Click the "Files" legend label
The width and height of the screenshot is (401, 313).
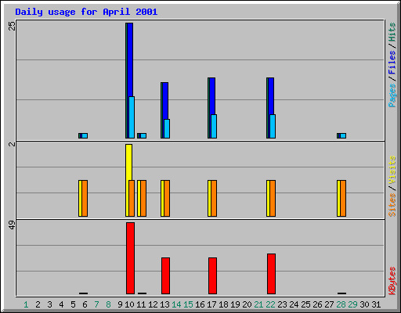pos(392,63)
